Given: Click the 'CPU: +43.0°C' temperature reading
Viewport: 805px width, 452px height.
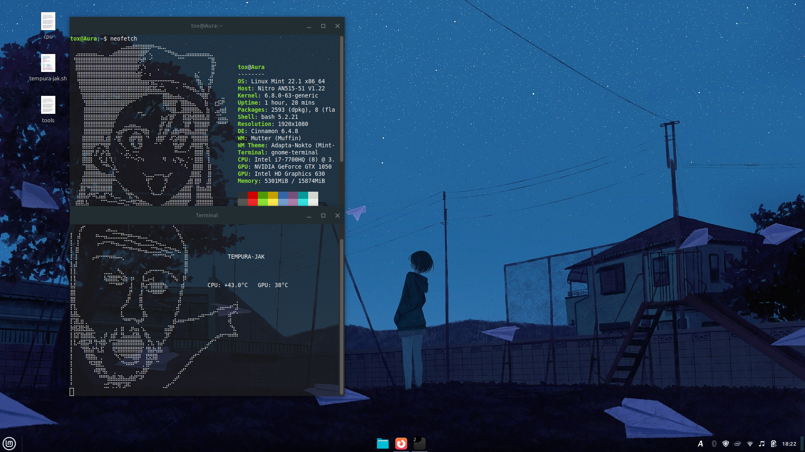Looking at the screenshot, I should pyautogui.click(x=228, y=285).
